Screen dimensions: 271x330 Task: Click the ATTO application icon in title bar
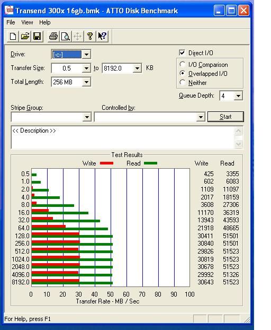(9, 10)
